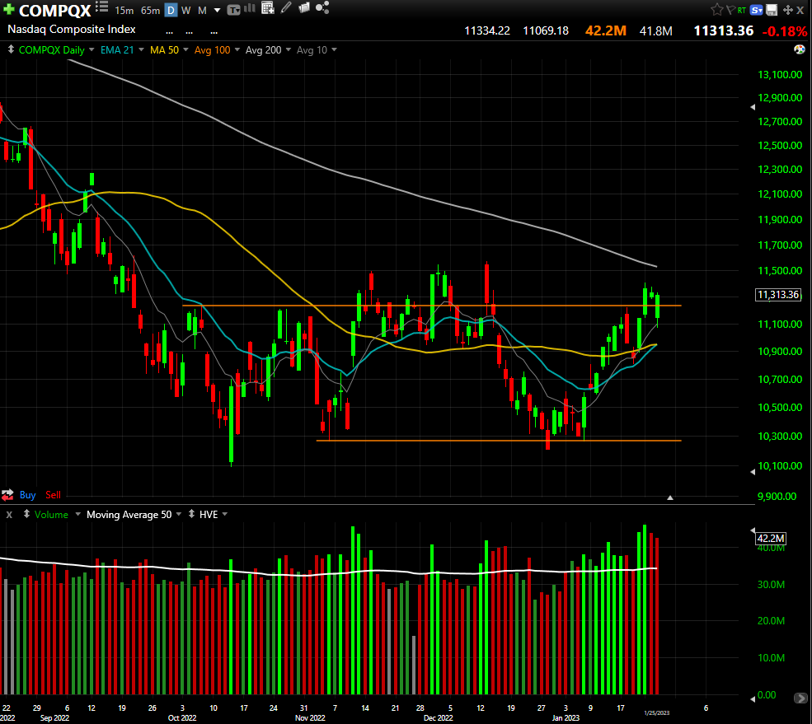
Task: Click the current price label 11,313.36 on axis
Action: 778,295
